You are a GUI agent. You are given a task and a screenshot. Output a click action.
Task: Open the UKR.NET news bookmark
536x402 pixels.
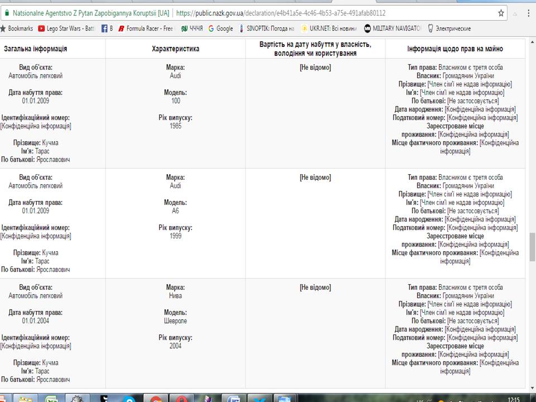pos(329,28)
